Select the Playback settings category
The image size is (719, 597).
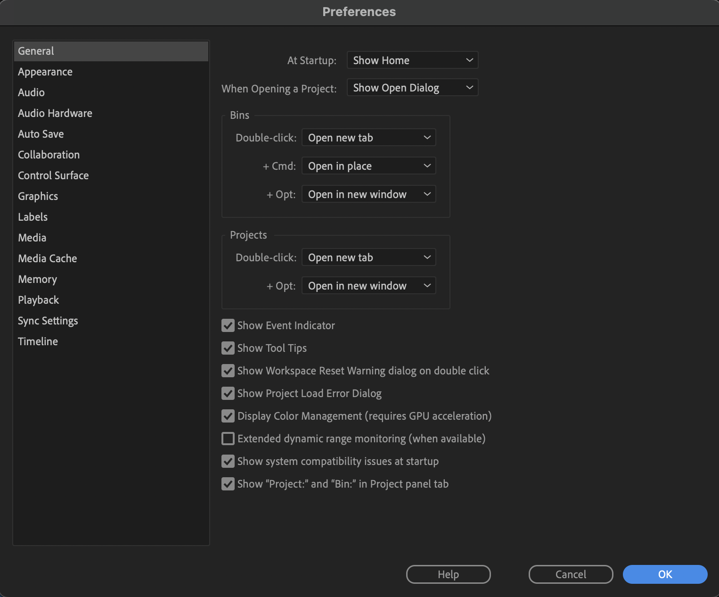[38, 299]
